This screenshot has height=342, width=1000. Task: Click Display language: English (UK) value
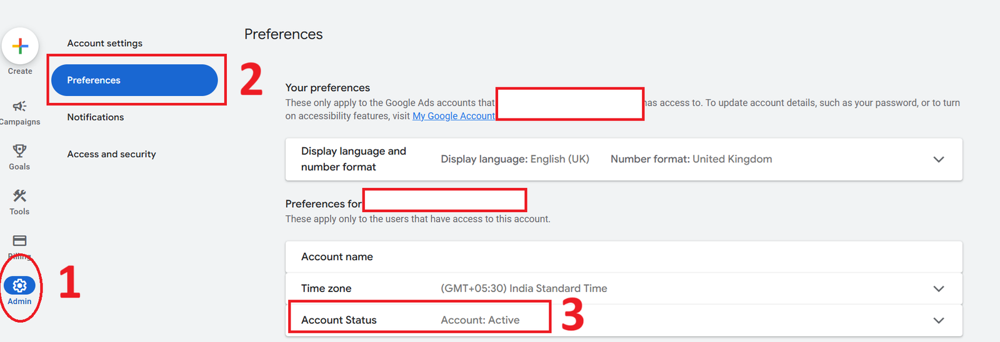point(514,159)
